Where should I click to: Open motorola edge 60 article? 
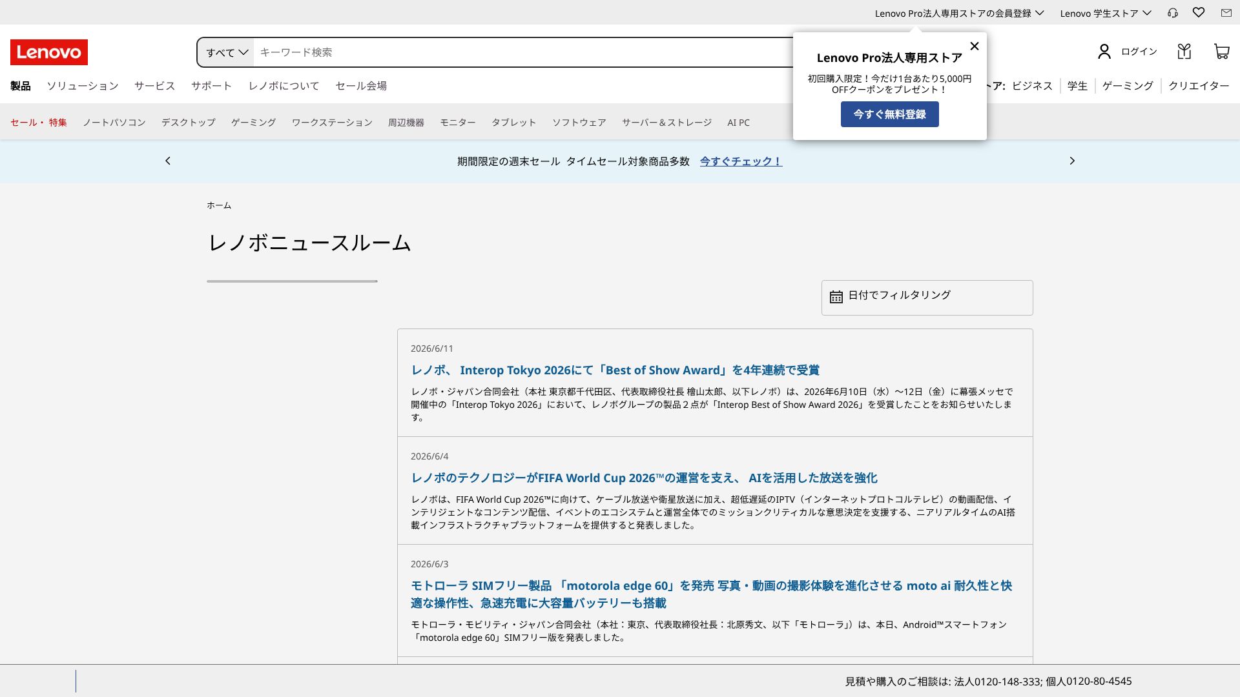(x=712, y=594)
